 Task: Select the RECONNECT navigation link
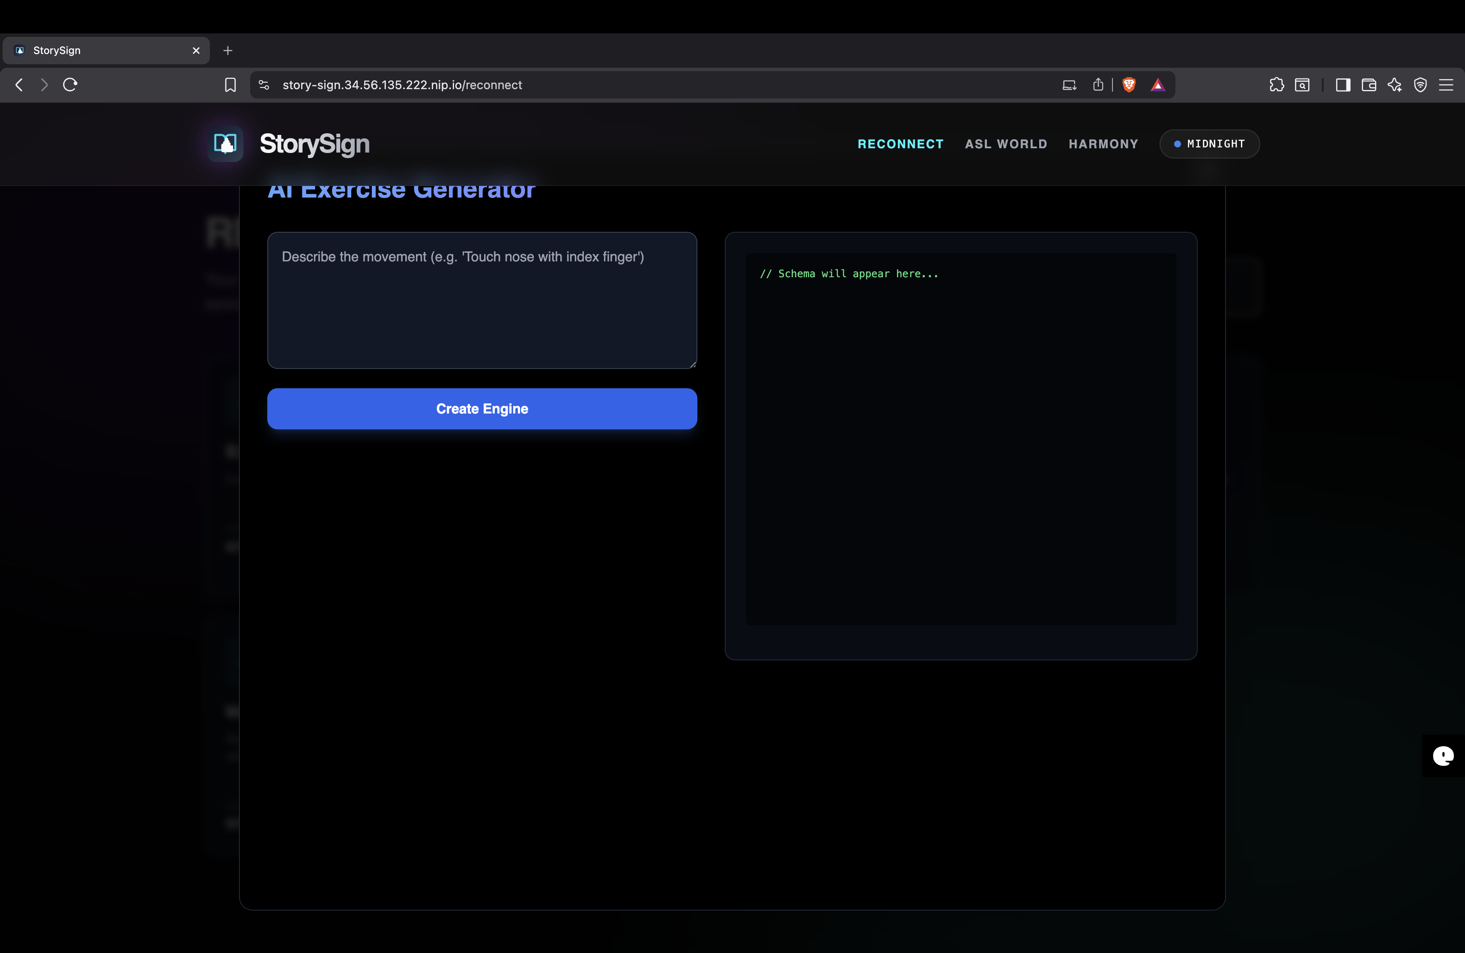point(900,144)
